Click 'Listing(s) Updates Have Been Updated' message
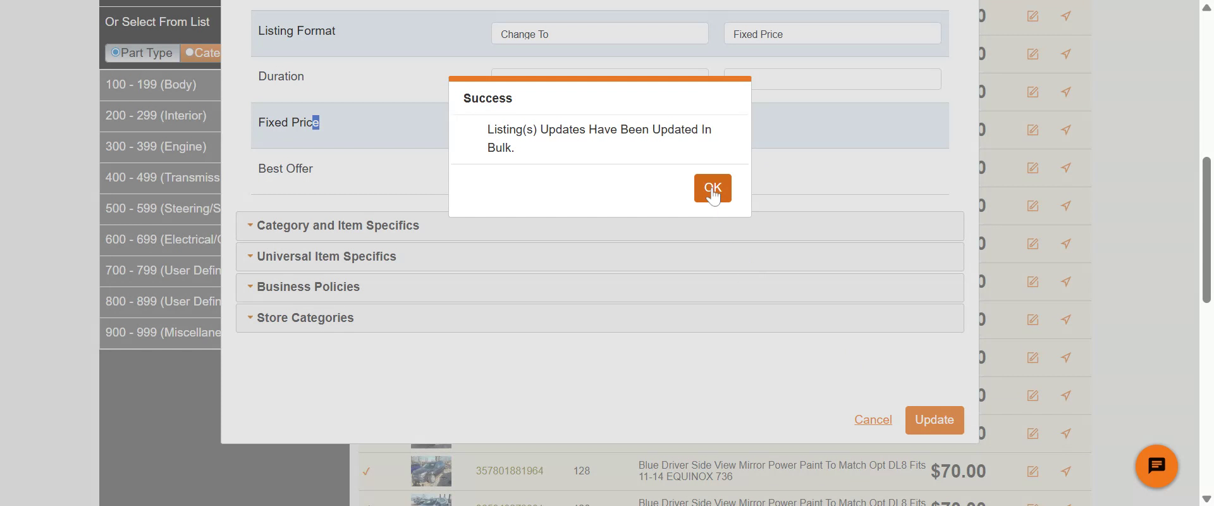This screenshot has width=1214, height=506. (599, 139)
